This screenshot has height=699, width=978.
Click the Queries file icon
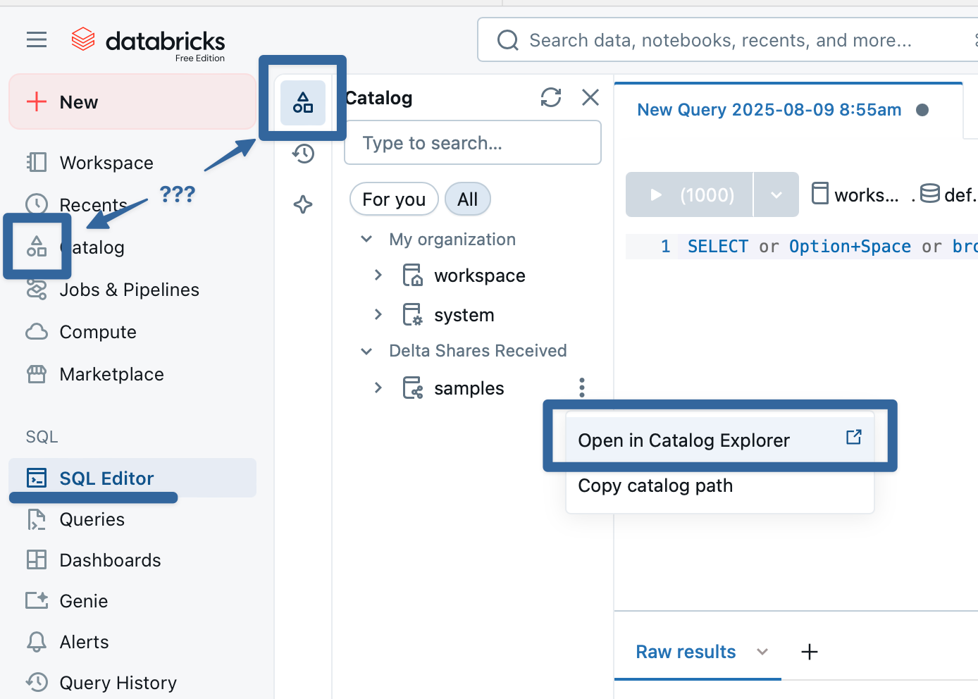pyautogui.click(x=37, y=519)
